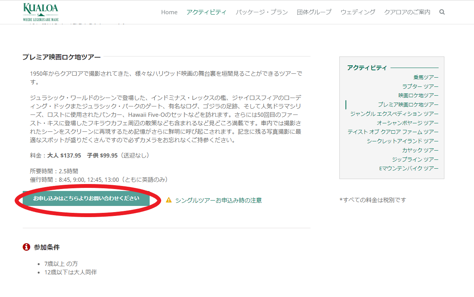Image resolution: width=474 pixels, height=297 pixels.
Task: Click the red info icon by 参加条件
Action: tap(26, 247)
